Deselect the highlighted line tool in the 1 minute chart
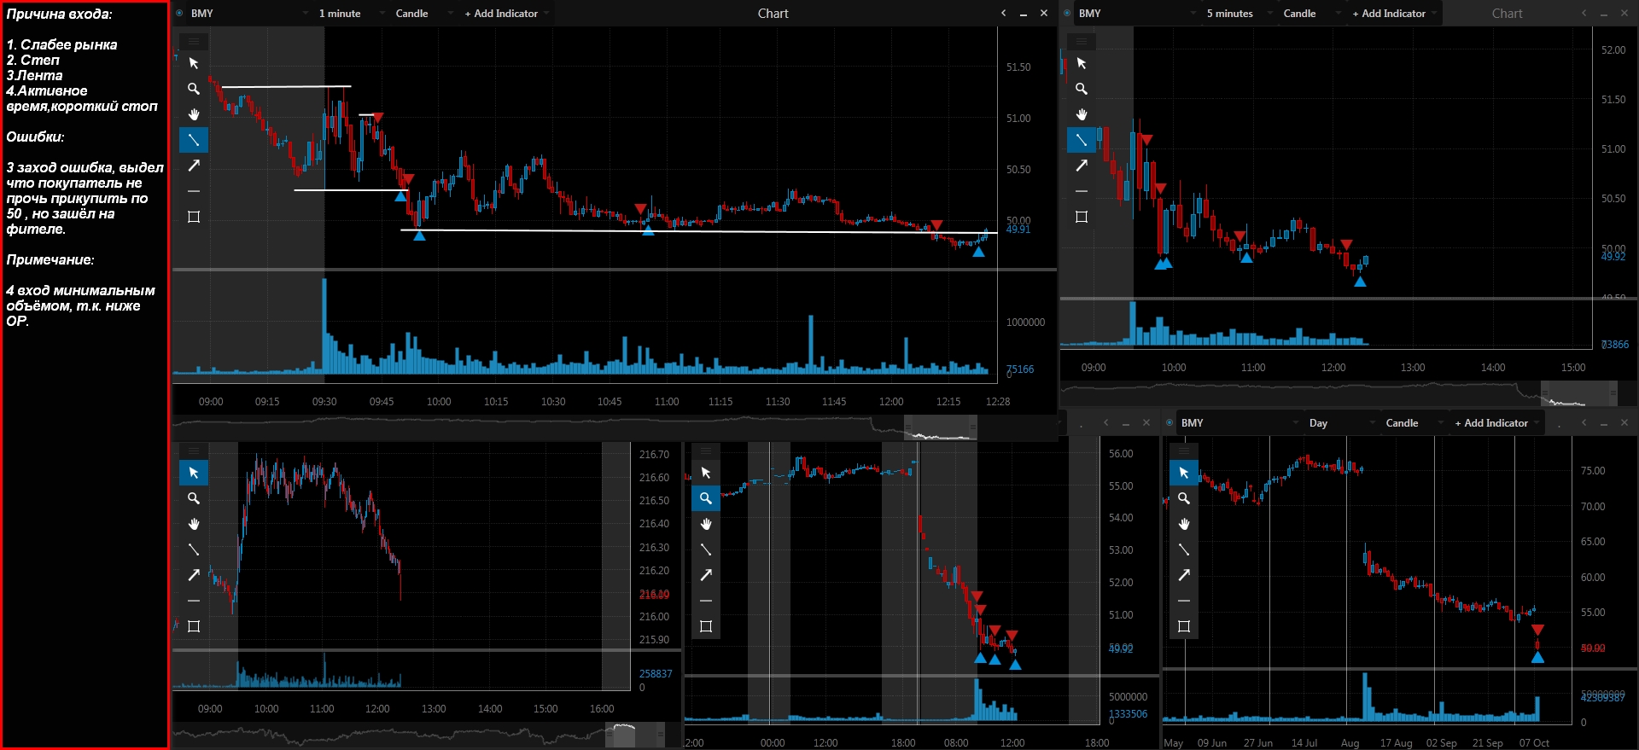The image size is (1639, 750). click(x=194, y=140)
